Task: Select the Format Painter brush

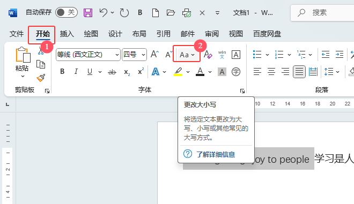Action: coord(41,78)
